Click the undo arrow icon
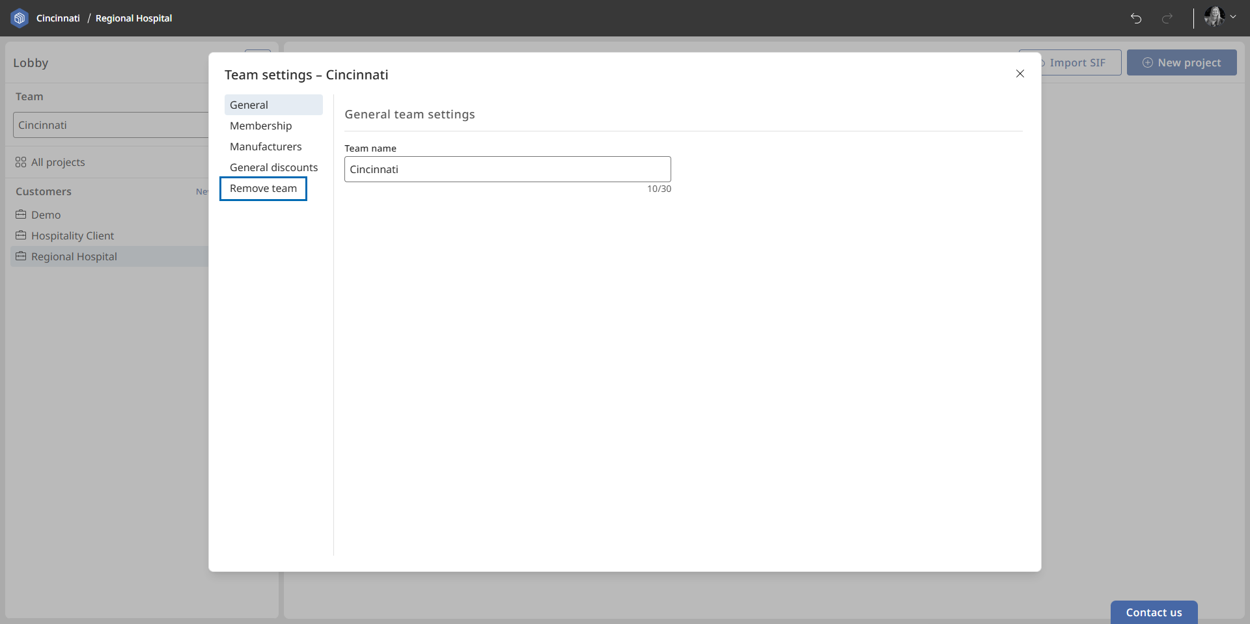The width and height of the screenshot is (1250, 624). tap(1136, 18)
